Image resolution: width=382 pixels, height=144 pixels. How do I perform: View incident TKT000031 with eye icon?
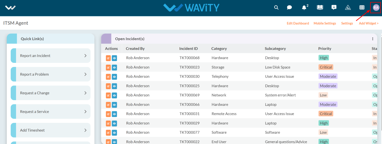114,114
